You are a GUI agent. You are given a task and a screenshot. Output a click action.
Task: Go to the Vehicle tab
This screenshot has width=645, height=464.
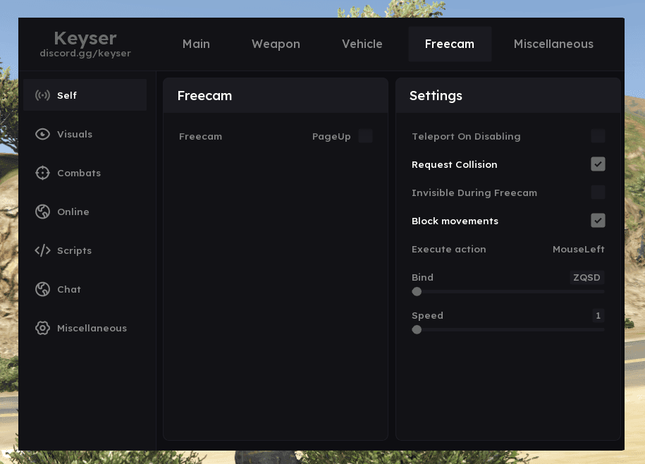point(362,44)
